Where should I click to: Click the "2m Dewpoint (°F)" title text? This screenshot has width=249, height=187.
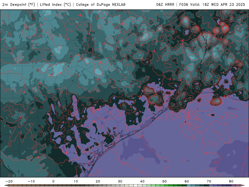click(19, 5)
